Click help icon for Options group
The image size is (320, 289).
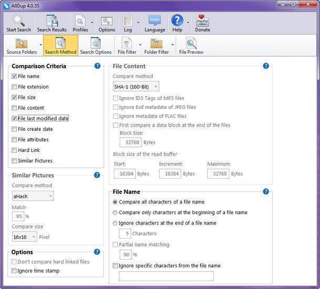coord(97,252)
